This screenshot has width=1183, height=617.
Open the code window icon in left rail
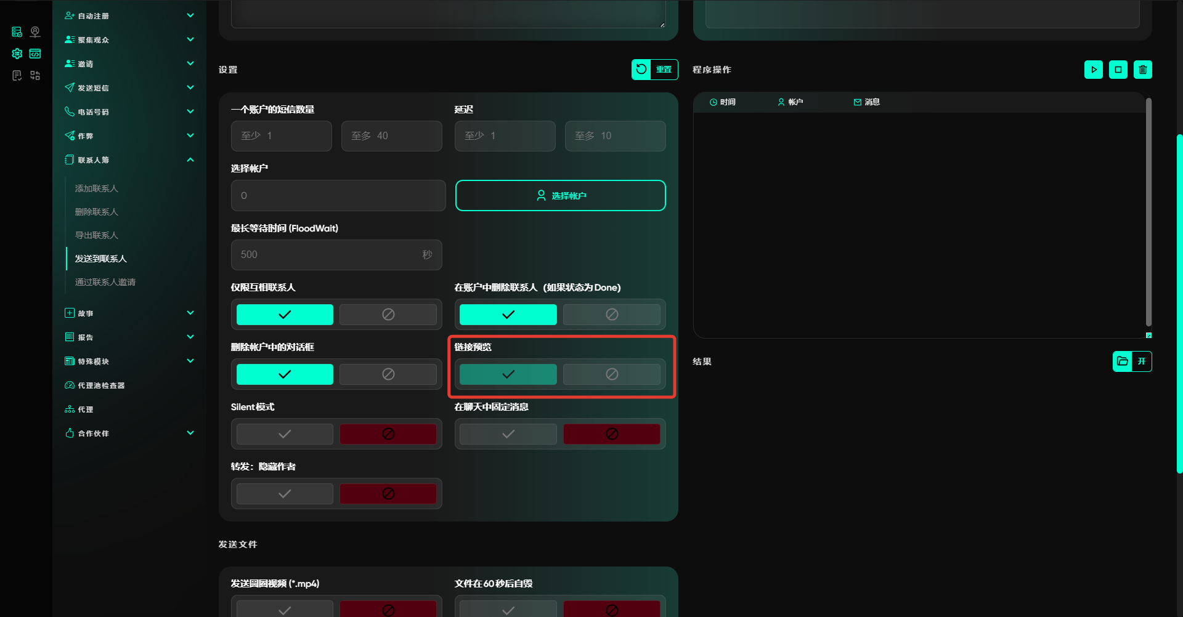click(35, 54)
